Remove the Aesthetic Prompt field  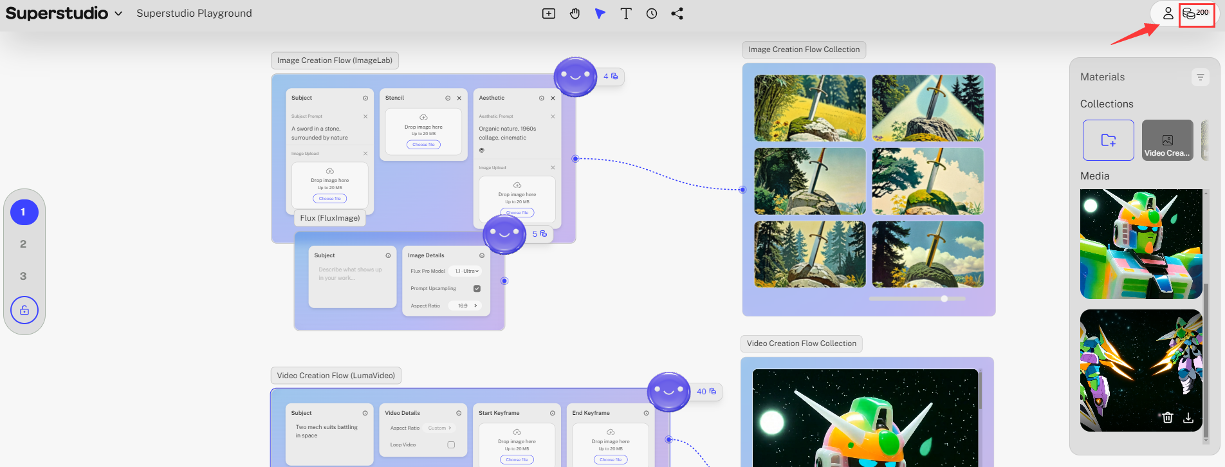[553, 116]
